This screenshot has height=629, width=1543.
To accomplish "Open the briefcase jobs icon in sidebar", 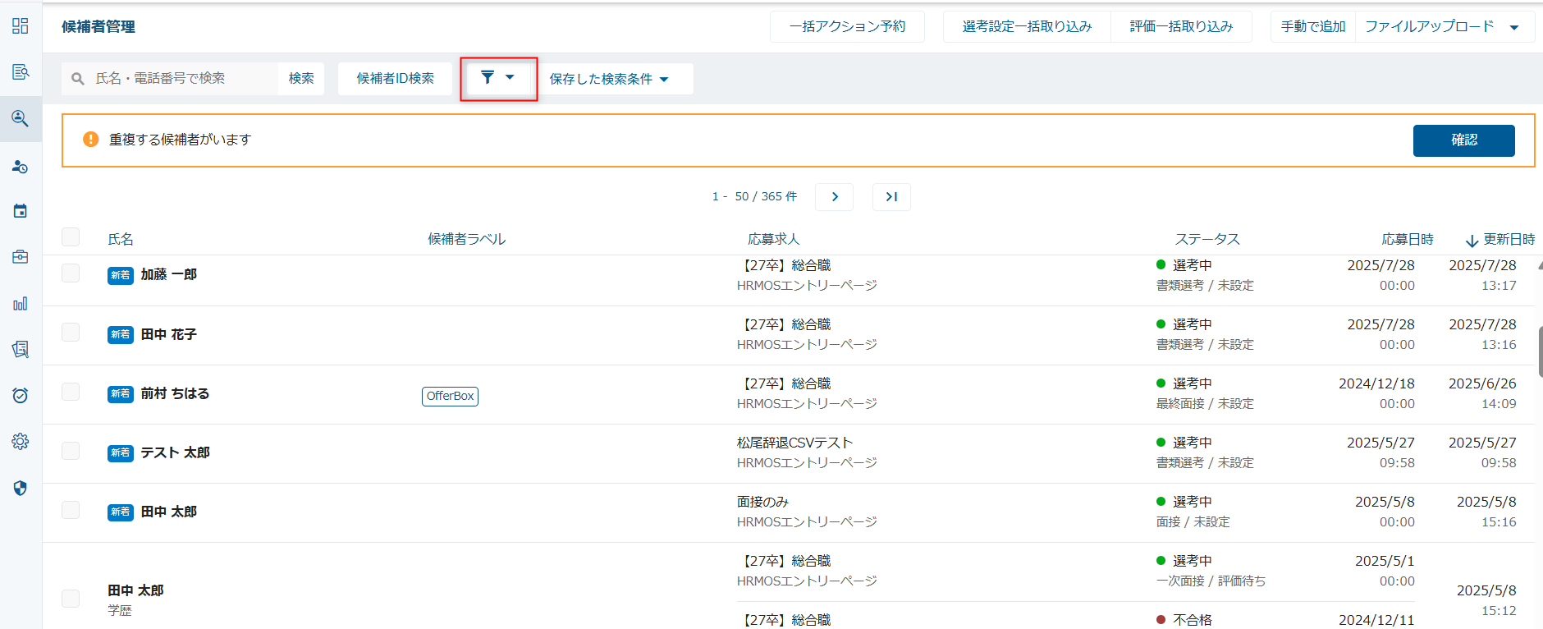I will [x=21, y=257].
